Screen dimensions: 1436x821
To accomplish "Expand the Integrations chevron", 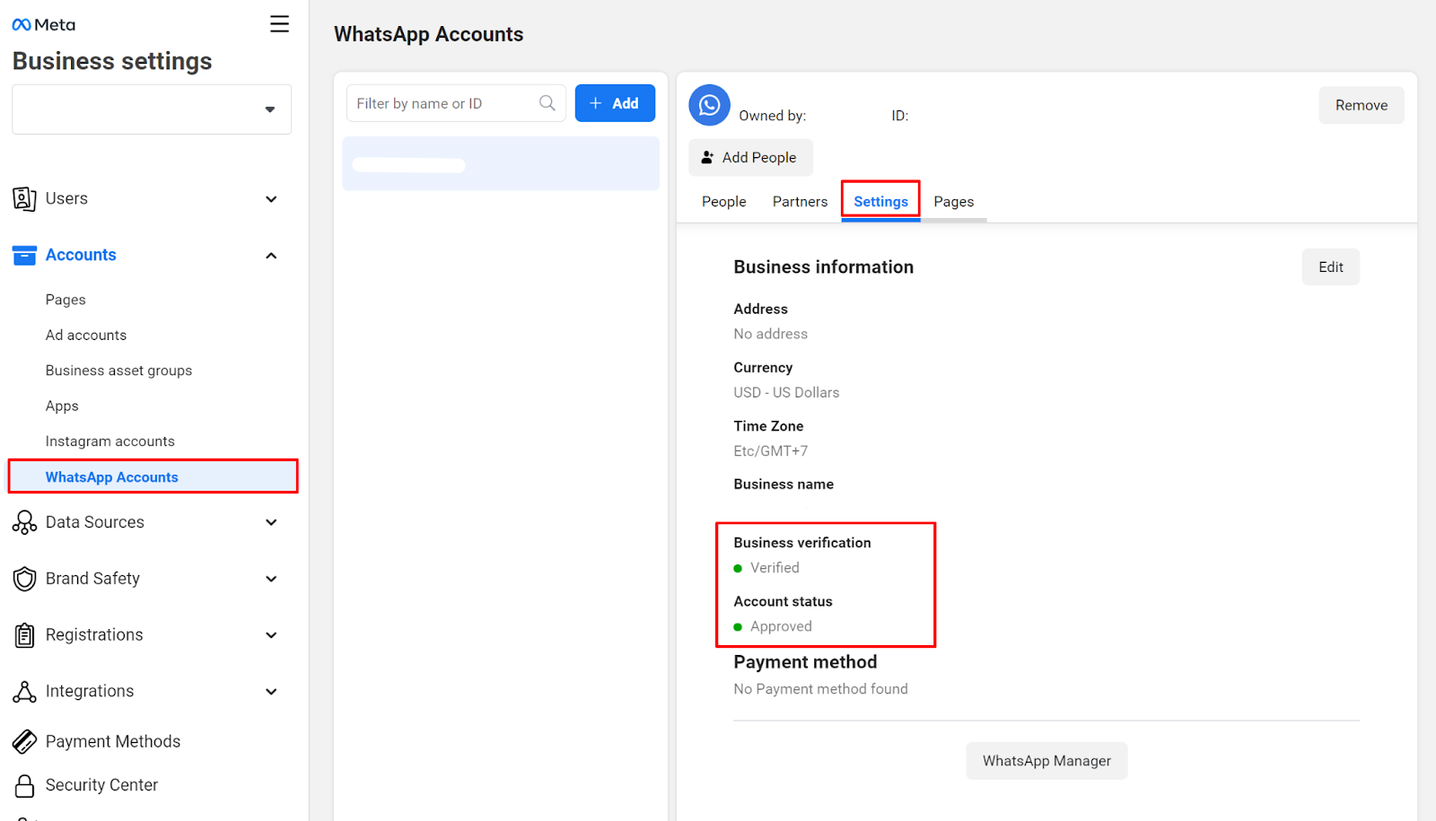I will (271, 692).
